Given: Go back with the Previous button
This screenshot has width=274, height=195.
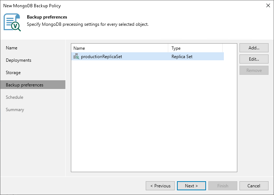Looking at the screenshot, I should coord(160,186).
